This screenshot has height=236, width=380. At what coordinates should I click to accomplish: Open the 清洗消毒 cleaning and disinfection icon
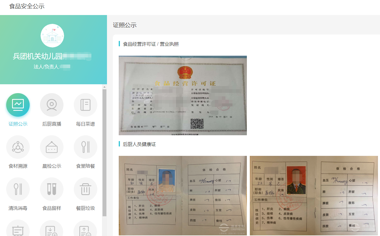(x=18, y=189)
